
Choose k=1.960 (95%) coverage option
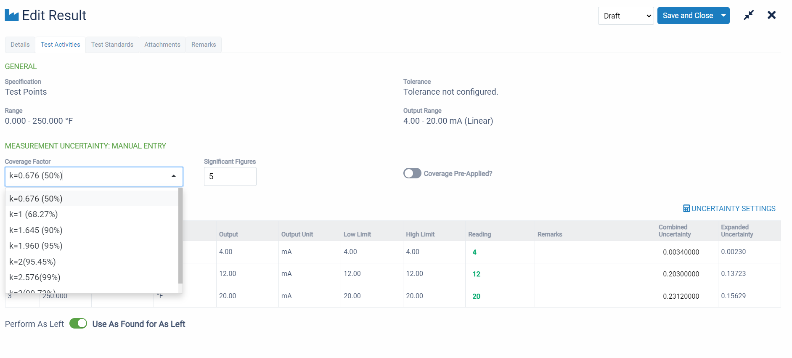pyautogui.click(x=36, y=246)
